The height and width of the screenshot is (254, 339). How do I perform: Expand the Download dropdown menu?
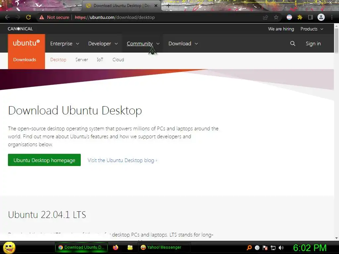tap(183, 44)
